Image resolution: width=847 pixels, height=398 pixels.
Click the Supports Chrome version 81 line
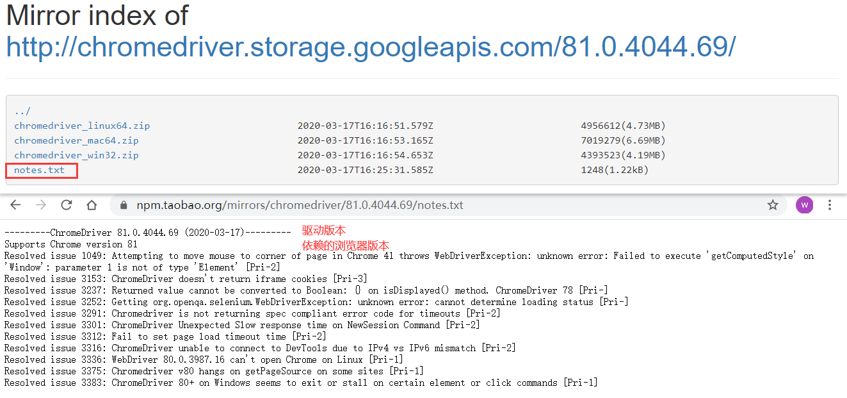(71, 244)
